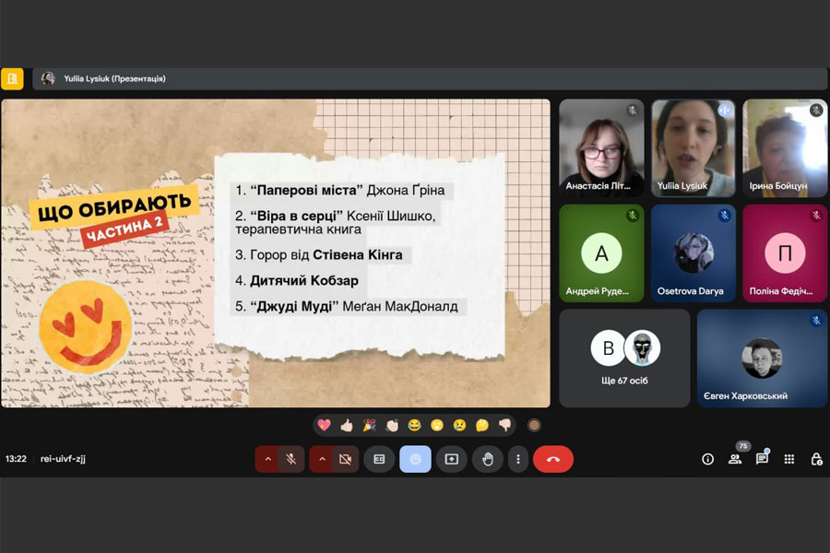Select Yuliia Lysiuk presentation label at top
Viewport: 830px width, 553px height.
click(x=114, y=79)
